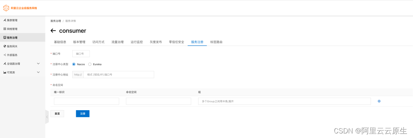This screenshot has width=413, height=138.
Task: Select the Nacos registry type
Action: pos(74,64)
